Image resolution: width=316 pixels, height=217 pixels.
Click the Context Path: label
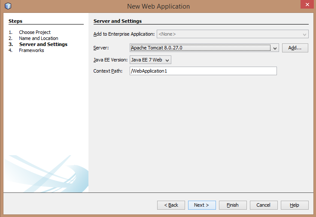tap(108, 71)
